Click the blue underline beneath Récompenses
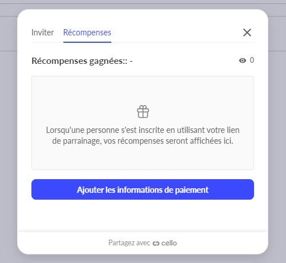The height and width of the screenshot is (263, 286). coord(87,42)
